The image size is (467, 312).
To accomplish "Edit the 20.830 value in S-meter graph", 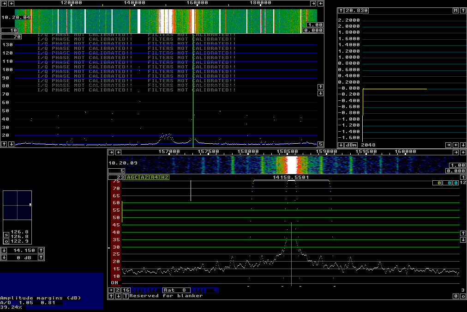I will tap(357, 11).
